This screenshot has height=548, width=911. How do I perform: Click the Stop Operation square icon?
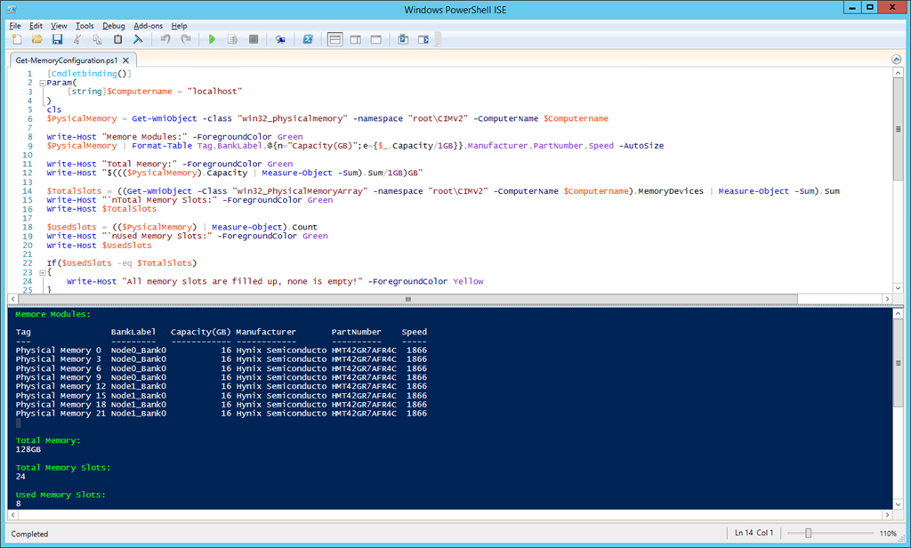pyautogui.click(x=253, y=39)
